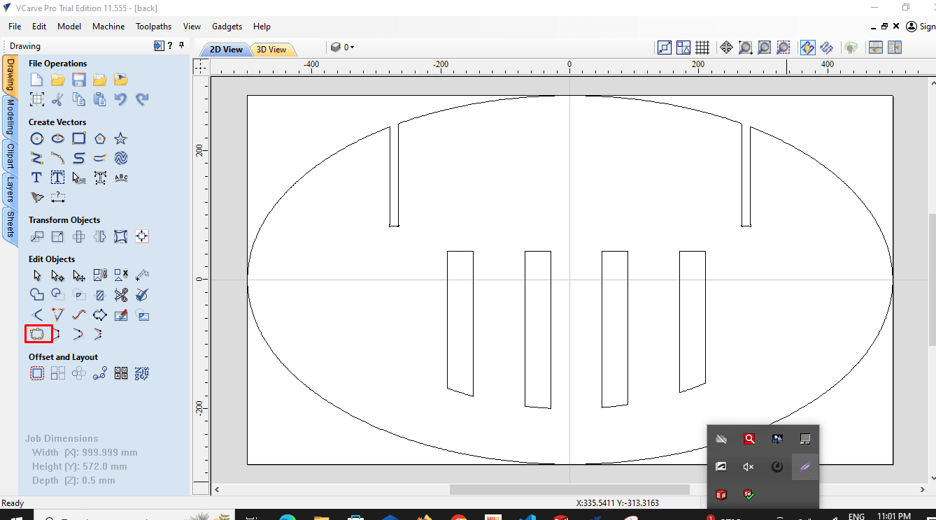Select the S-shaped Draw Curve tool

pos(79,158)
